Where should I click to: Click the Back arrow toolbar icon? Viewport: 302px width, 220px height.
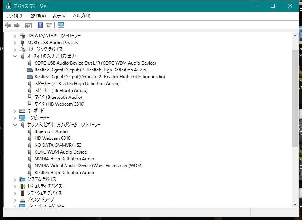(x=8, y=25)
